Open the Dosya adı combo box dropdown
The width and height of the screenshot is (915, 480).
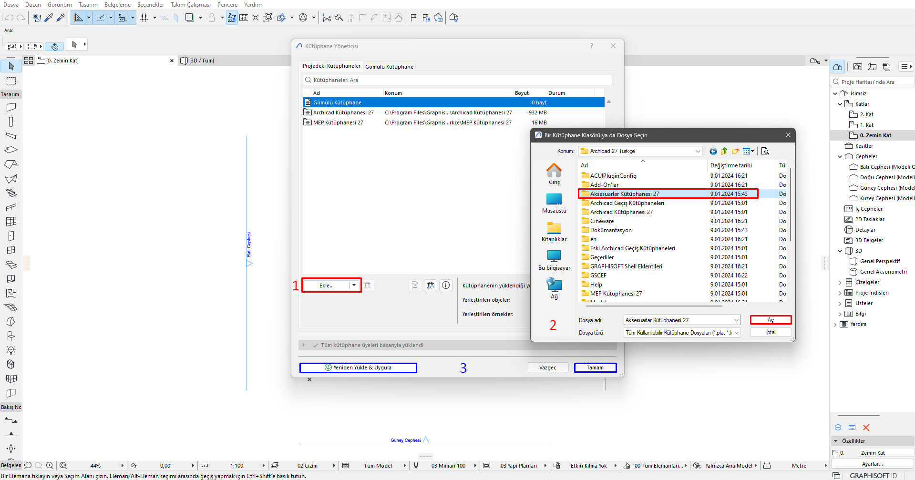tap(736, 320)
